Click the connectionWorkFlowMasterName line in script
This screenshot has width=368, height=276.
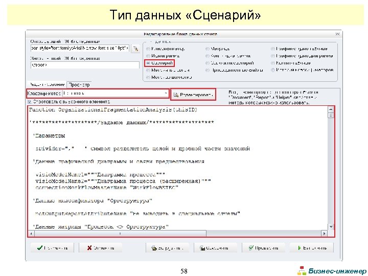pos(107,188)
